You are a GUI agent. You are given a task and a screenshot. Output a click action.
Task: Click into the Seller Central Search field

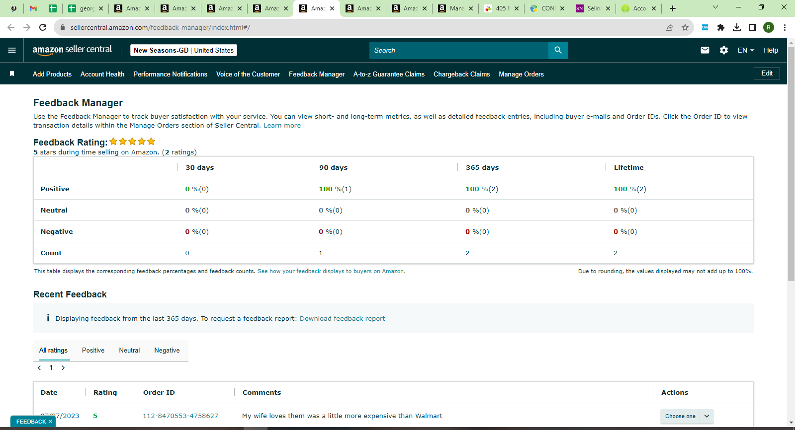point(458,50)
